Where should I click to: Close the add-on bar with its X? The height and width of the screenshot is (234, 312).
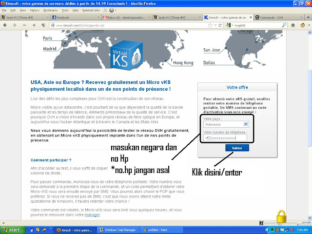pos(3,223)
